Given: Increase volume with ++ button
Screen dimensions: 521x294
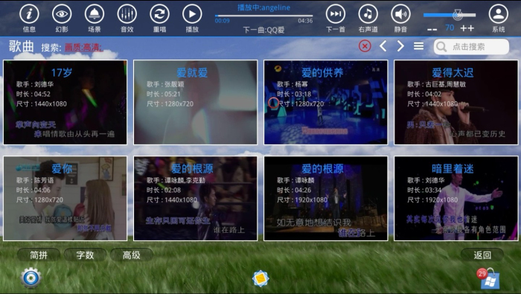Looking at the screenshot, I should click(467, 28).
